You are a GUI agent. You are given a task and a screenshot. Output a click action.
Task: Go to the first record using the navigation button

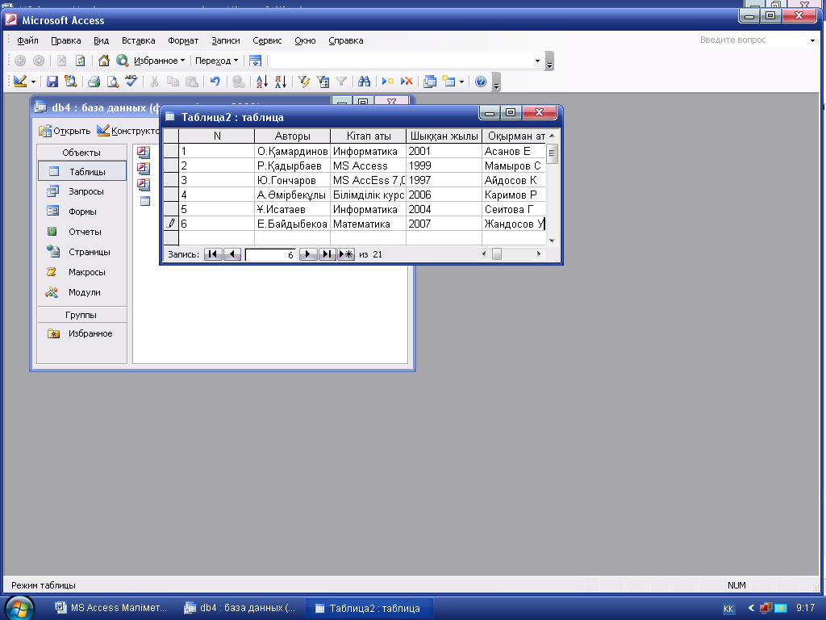click(x=213, y=254)
